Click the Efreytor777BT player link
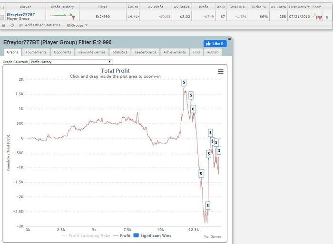Screen dimensions: 333x244 click(x=21, y=14)
